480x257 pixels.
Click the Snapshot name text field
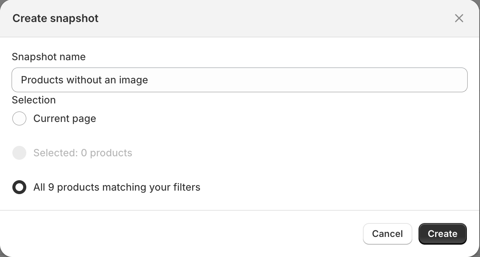click(x=240, y=80)
